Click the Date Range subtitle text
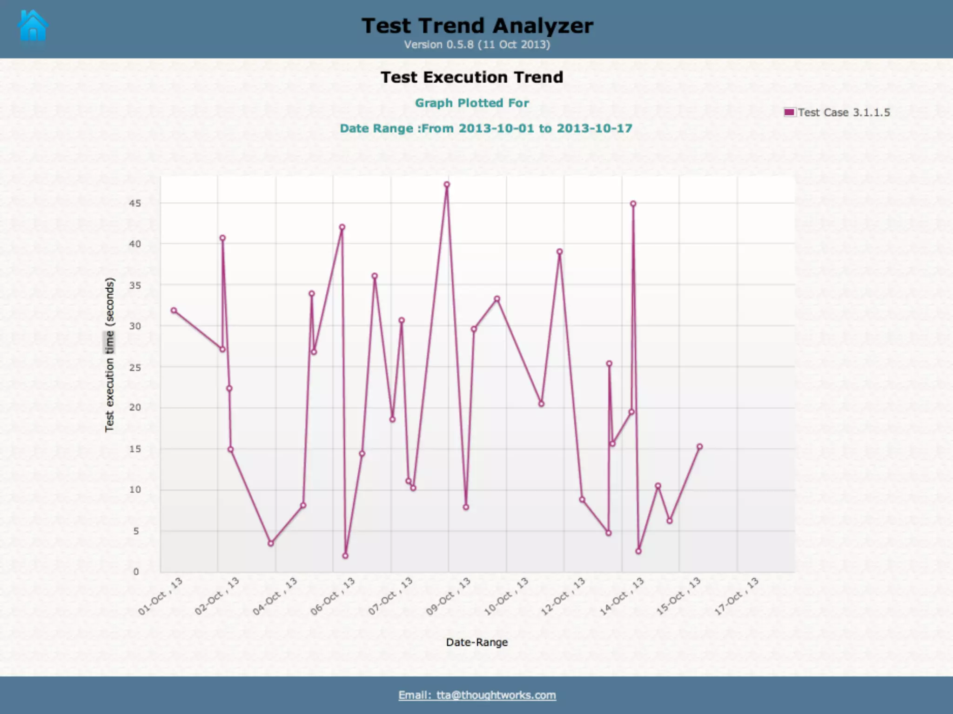Viewport: 953px width, 714px height. (x=486, y=128)
